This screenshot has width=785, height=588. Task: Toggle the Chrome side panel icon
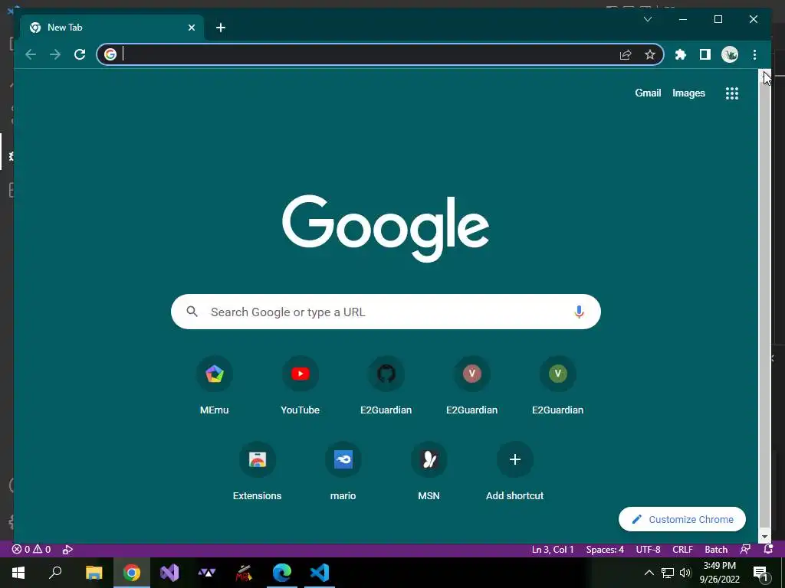[x=705, y=54]
